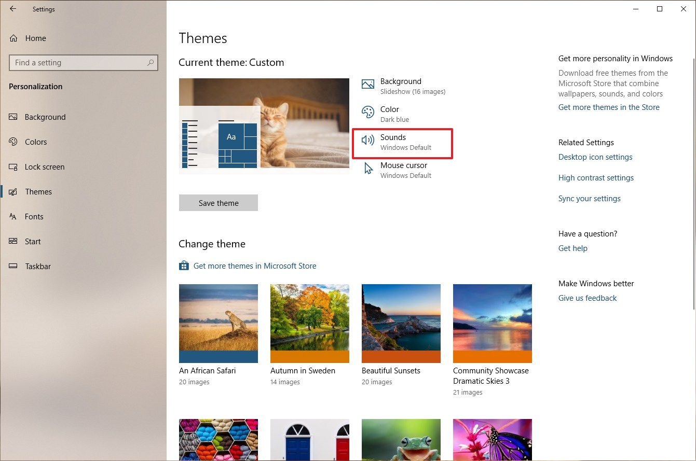Click the Background picture icon in sidebar

tap(13, 117)
